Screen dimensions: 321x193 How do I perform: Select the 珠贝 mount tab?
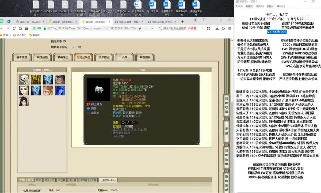pos(39,180)
